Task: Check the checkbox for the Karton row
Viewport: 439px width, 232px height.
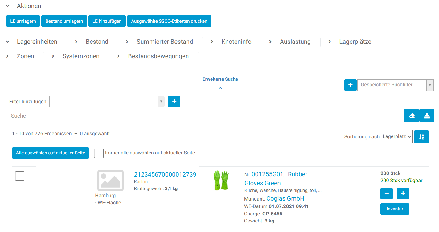Action: click(x=19, y=176)
